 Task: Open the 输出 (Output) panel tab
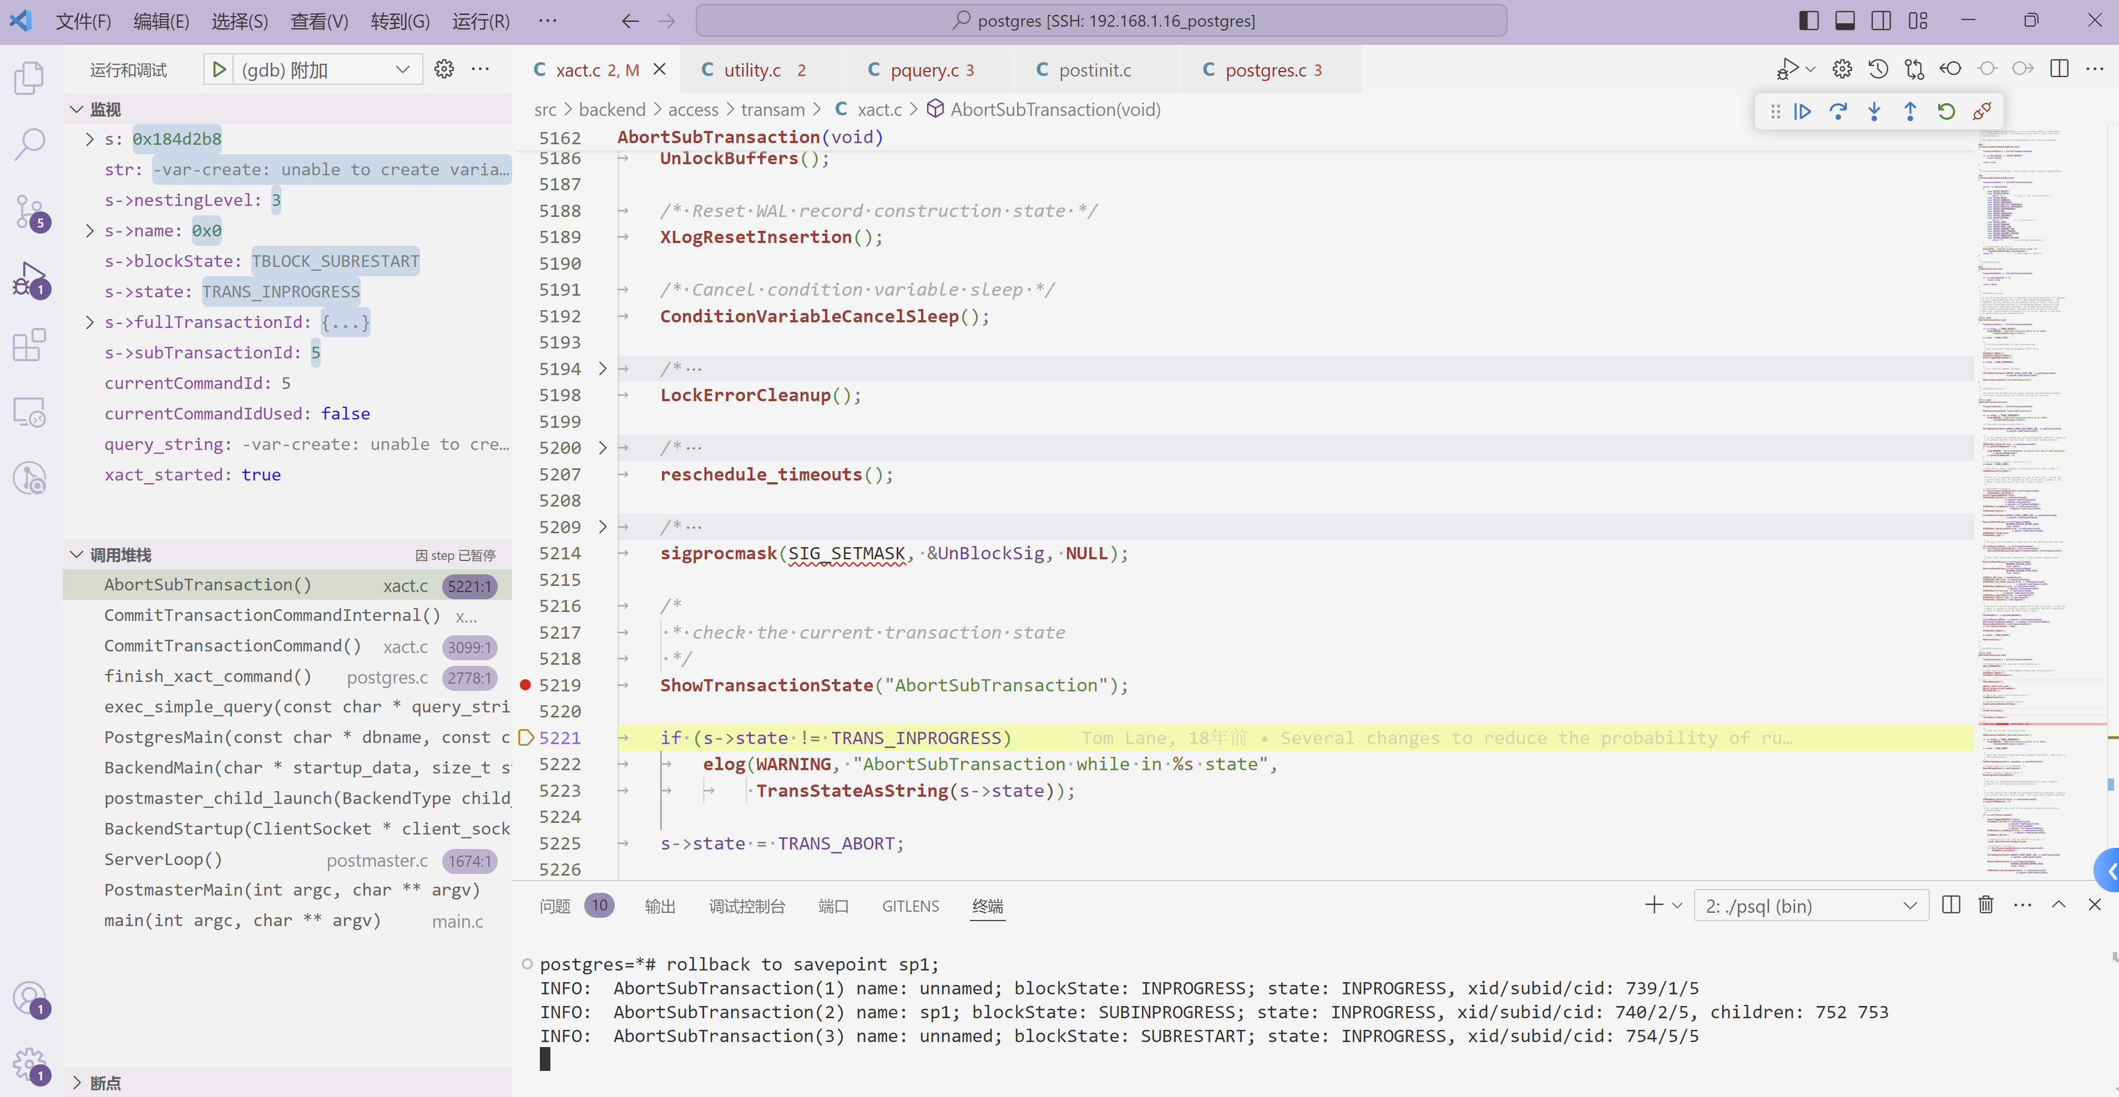[660, 906]
